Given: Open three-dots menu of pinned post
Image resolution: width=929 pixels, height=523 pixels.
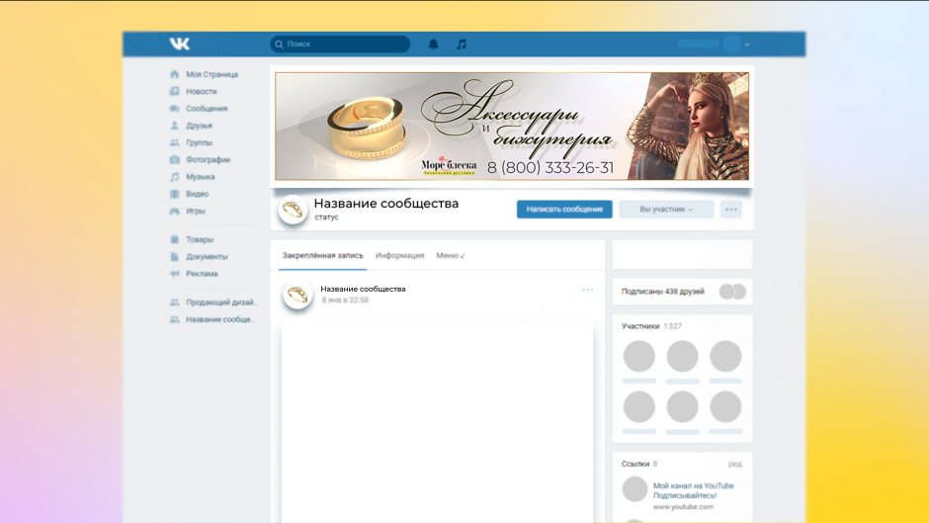Looking at the screenshot, I should [587, 290].
